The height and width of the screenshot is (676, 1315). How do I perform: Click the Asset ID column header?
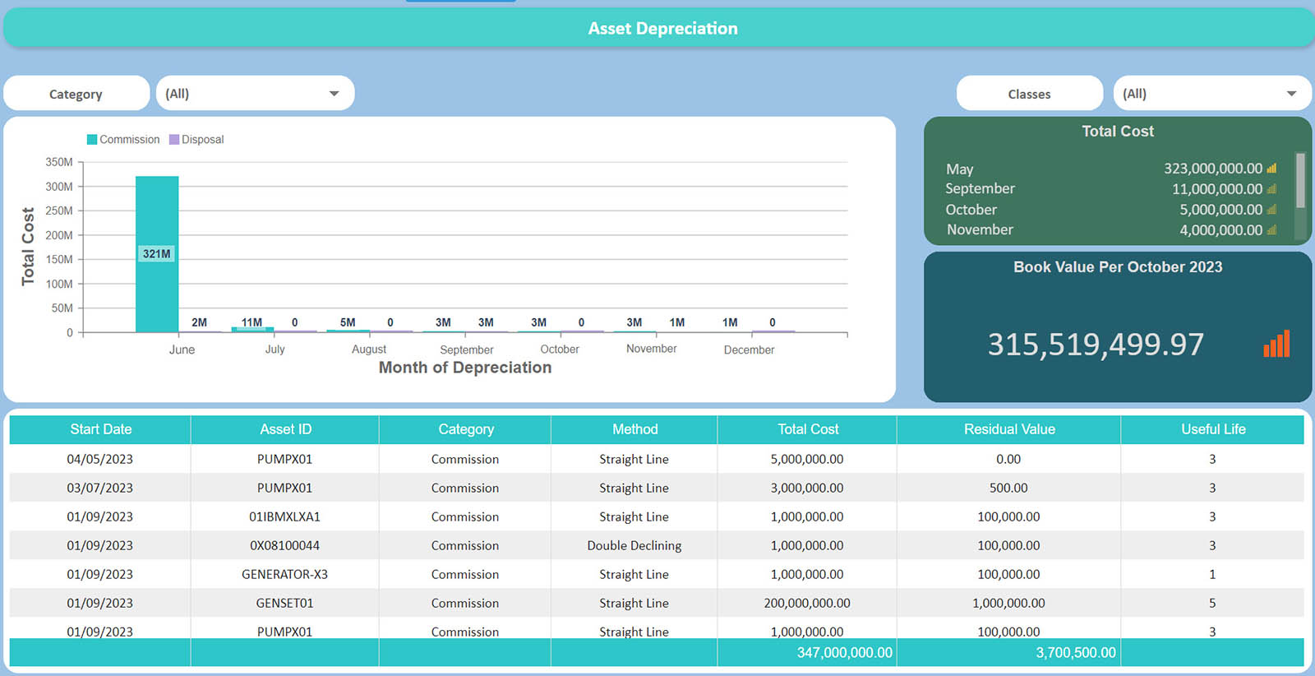285,429
